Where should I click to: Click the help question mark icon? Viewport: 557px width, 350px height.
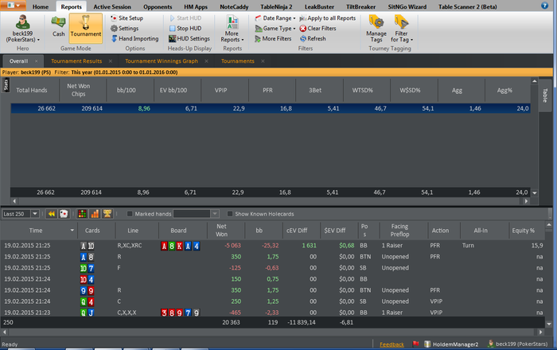tap(544, 6)
